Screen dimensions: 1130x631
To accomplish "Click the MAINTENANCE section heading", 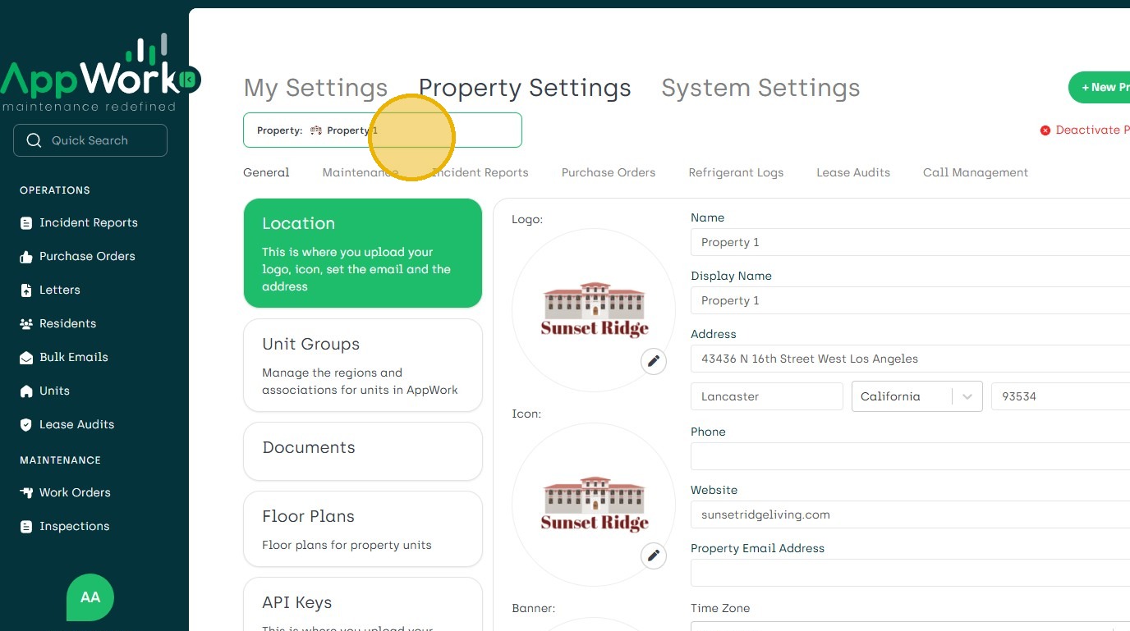I will coord(60,460).
